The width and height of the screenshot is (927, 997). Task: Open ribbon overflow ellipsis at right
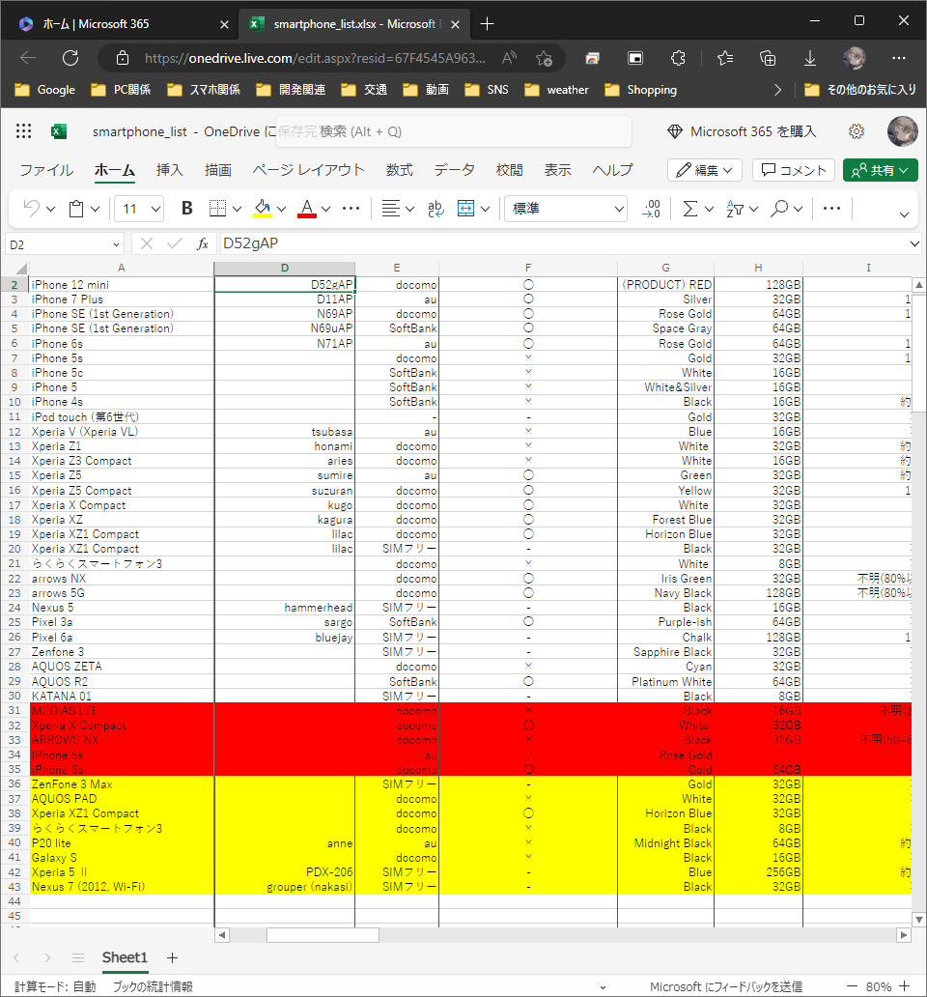tap(831, 208)
